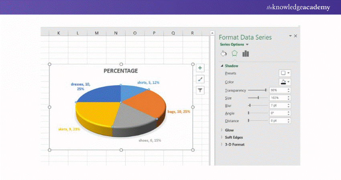Open the Chart Filters funnel button
Image resolution: width=341 pixels, height=180 pixels.
coord(200,90)
